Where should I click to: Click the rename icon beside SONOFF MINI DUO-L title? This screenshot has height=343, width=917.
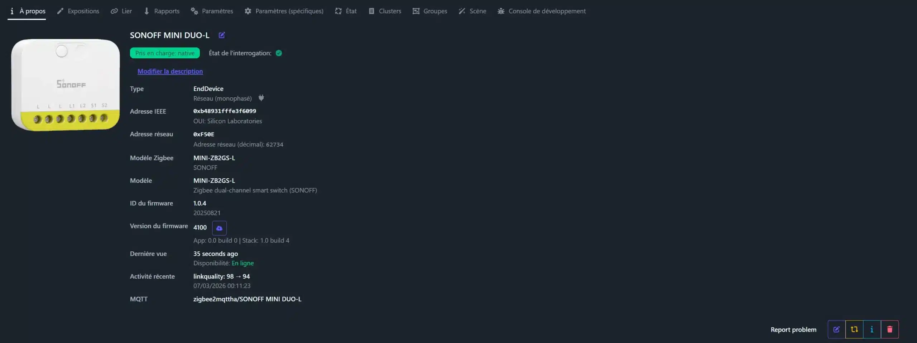click(222, 35)
